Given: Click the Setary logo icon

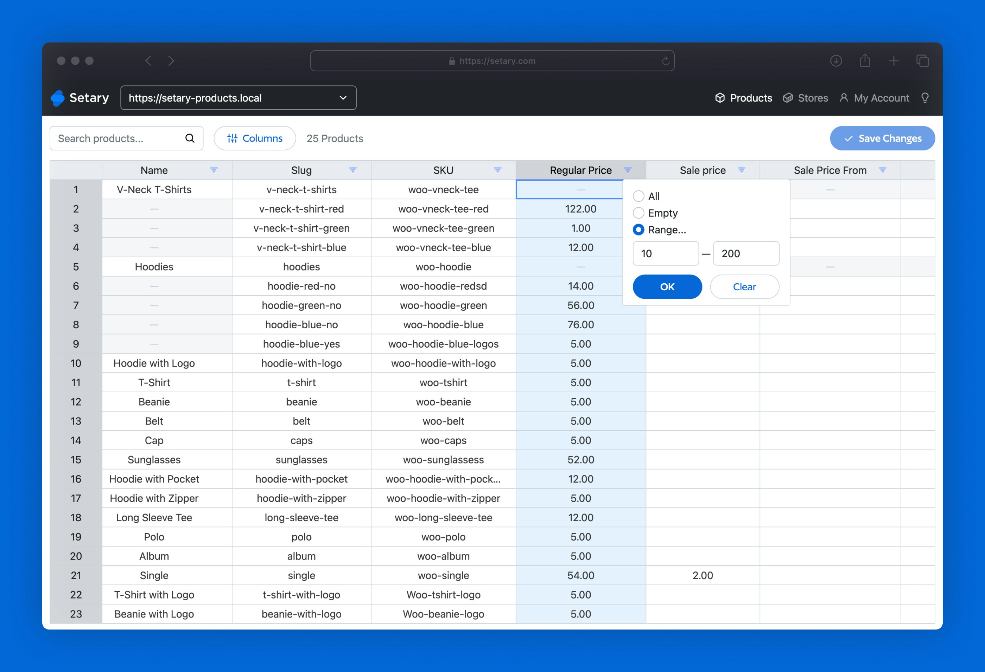Looking at the screenshot, I should click(58, 98).
